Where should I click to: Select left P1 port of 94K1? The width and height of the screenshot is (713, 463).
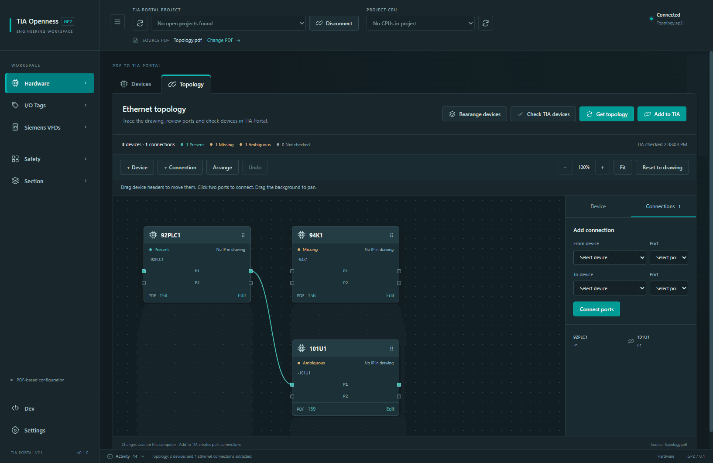292,271
